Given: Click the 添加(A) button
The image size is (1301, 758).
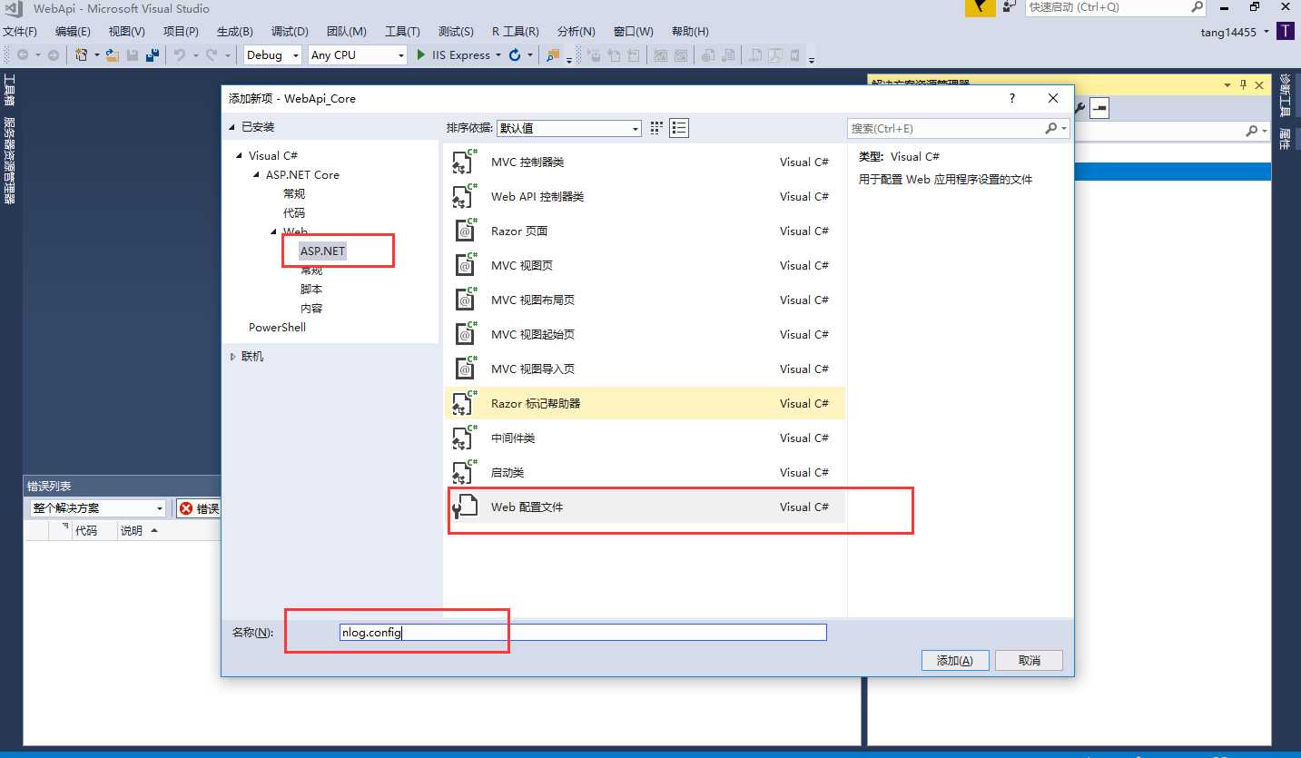Looking at the screenshot, I should pyautogui.click(x=954, y=661).
